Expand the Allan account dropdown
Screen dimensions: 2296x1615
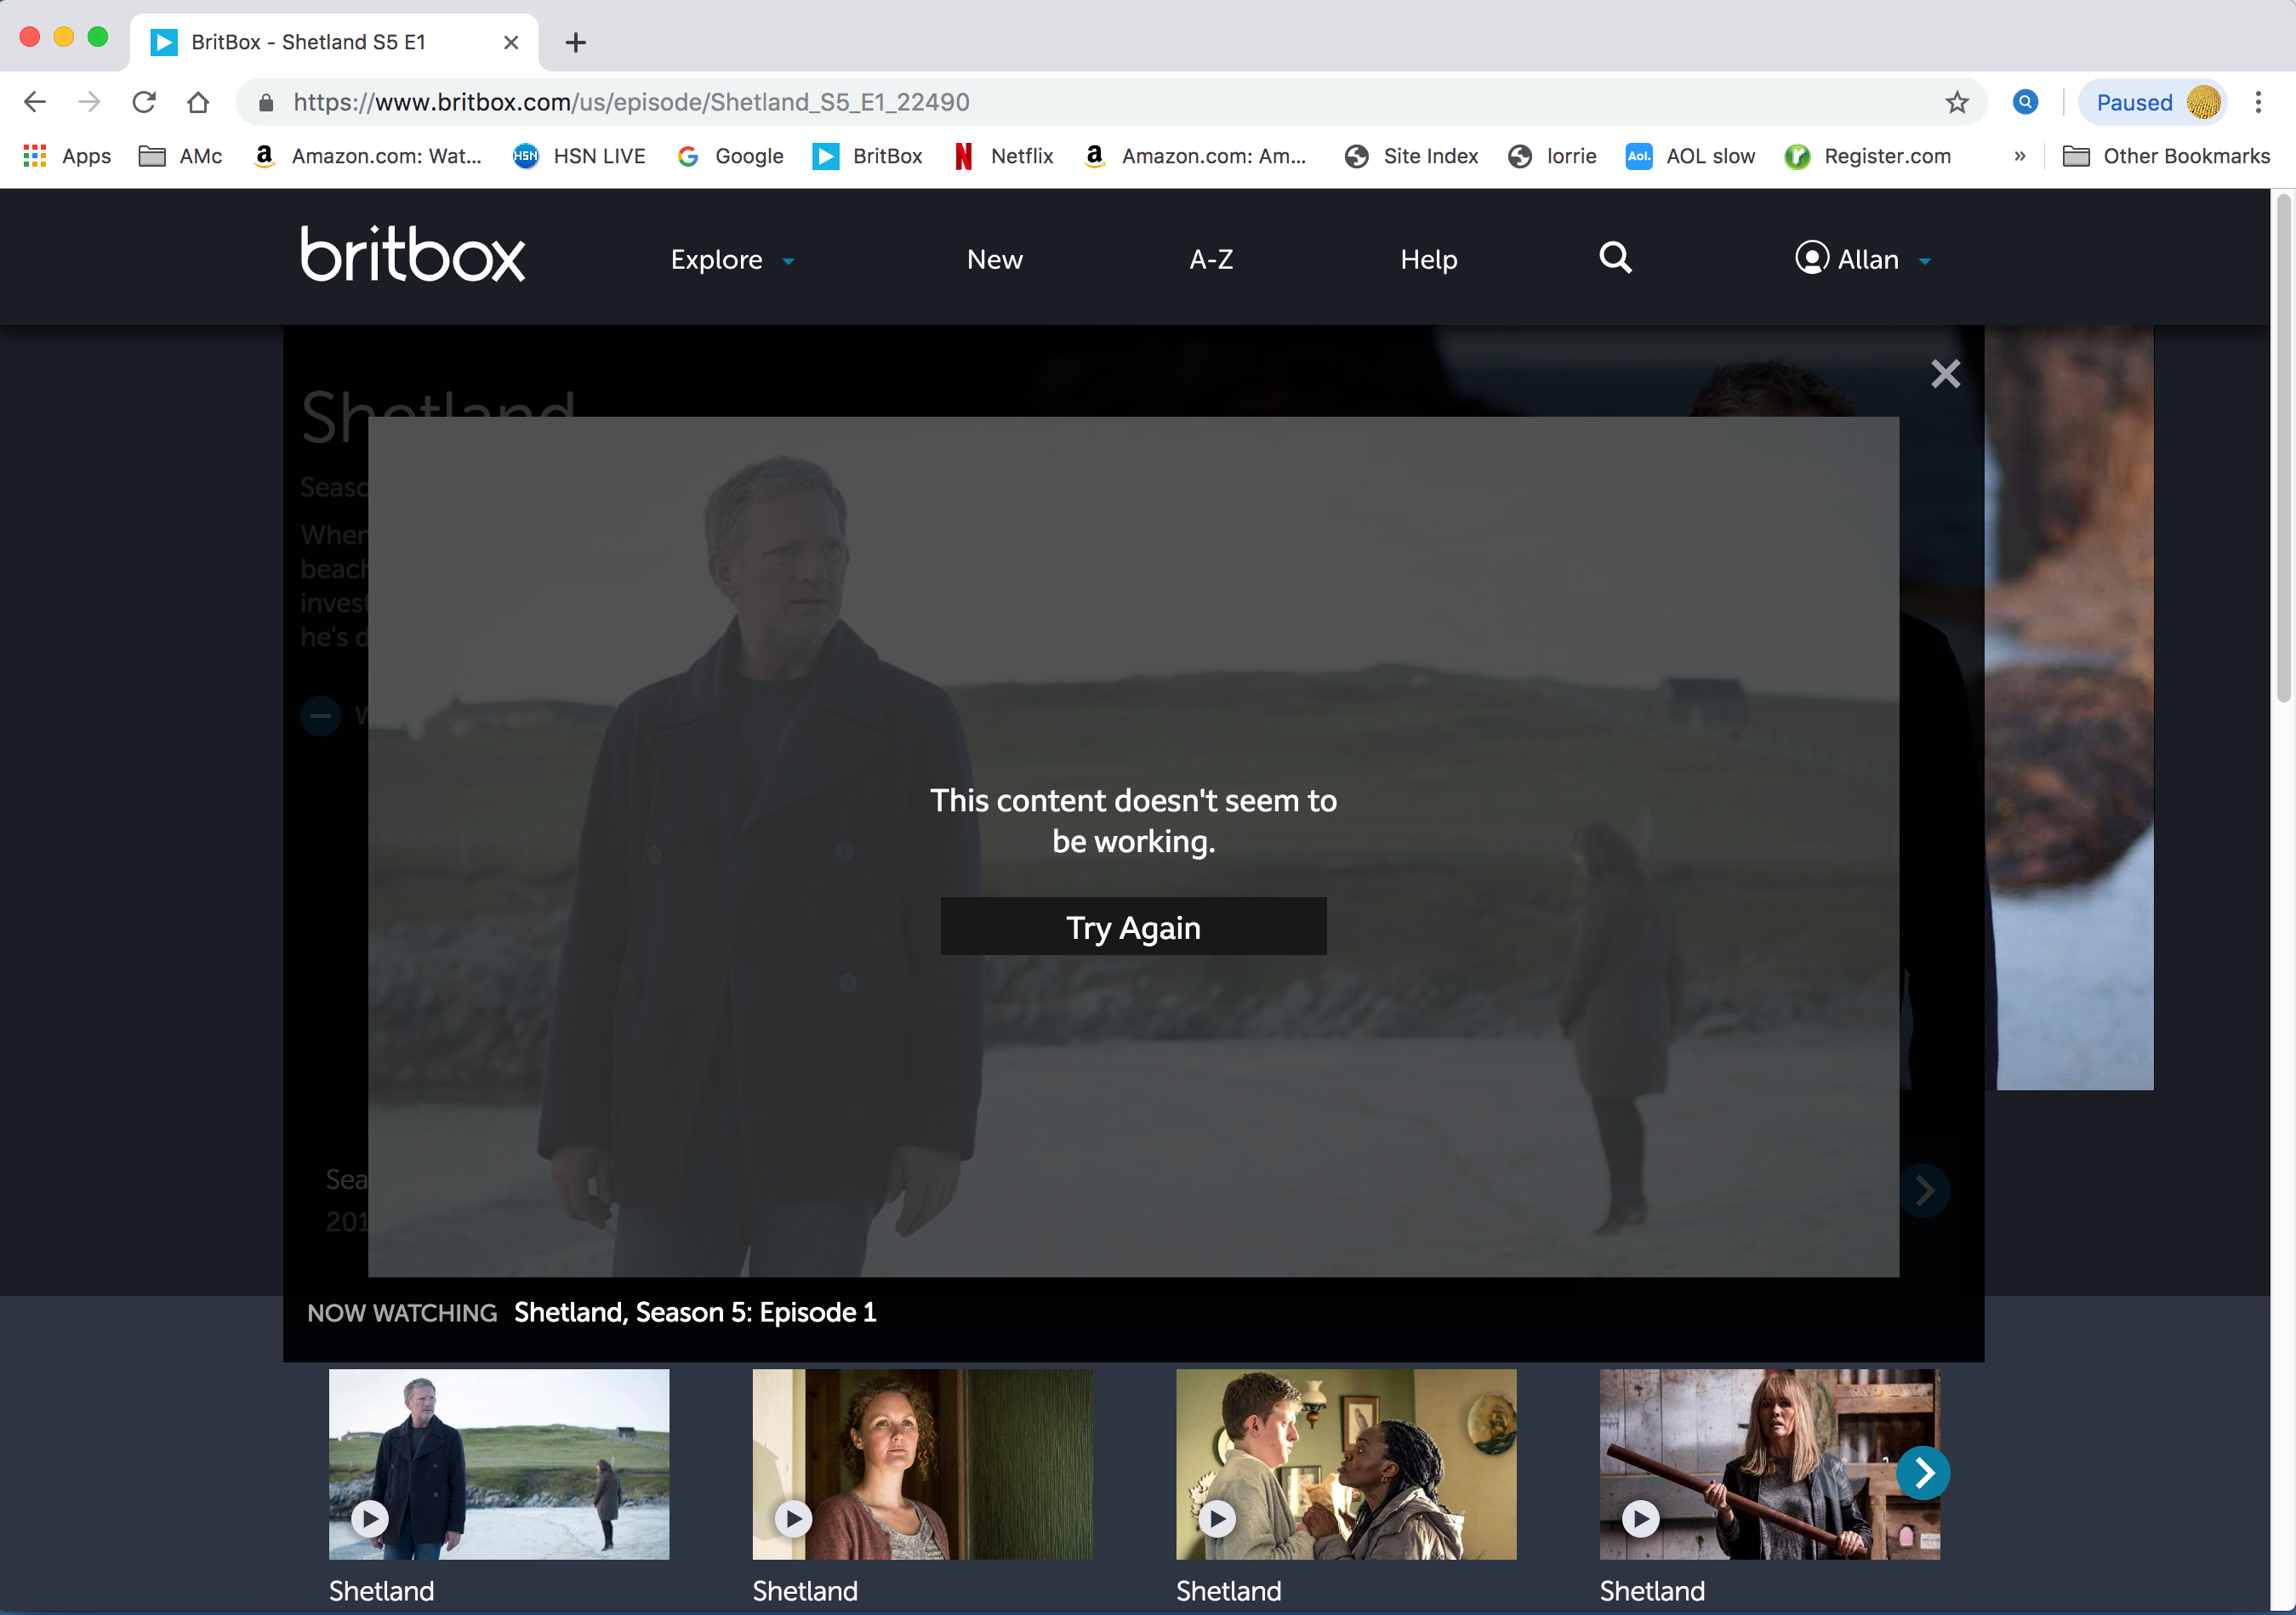1863,260
